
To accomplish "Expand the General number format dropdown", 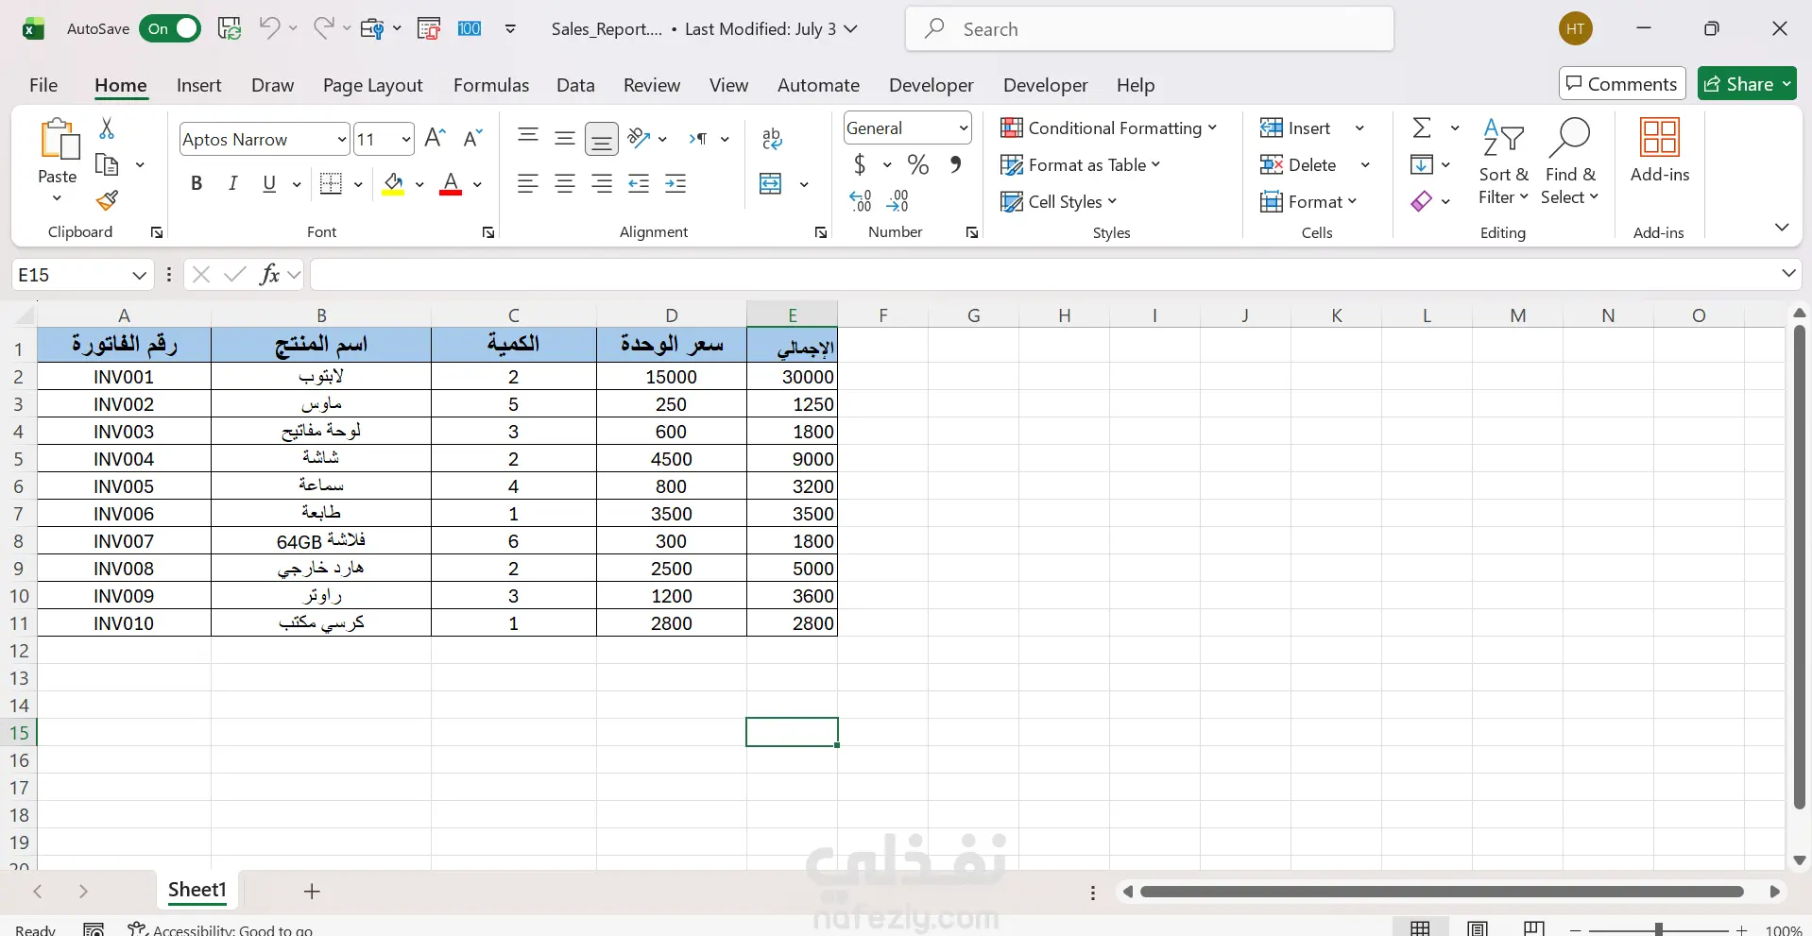I will pyautogui.click(x=963, y=128).
